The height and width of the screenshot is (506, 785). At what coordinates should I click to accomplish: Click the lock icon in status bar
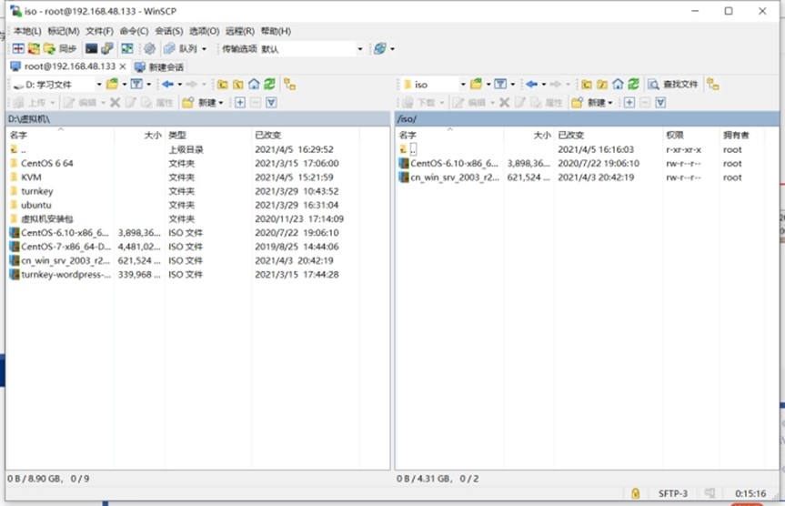635,493
